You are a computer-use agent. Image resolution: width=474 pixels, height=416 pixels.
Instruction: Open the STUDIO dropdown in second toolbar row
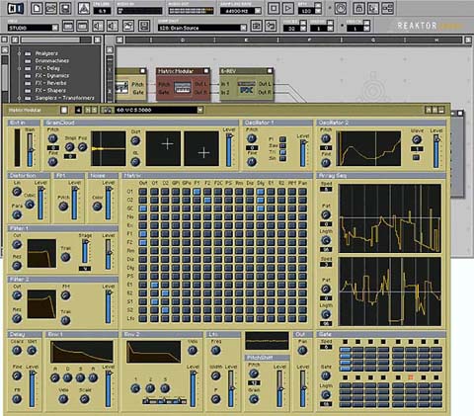(x=55, y=28)
